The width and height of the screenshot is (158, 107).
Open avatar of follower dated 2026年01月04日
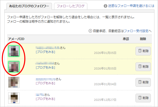(14, 82)
